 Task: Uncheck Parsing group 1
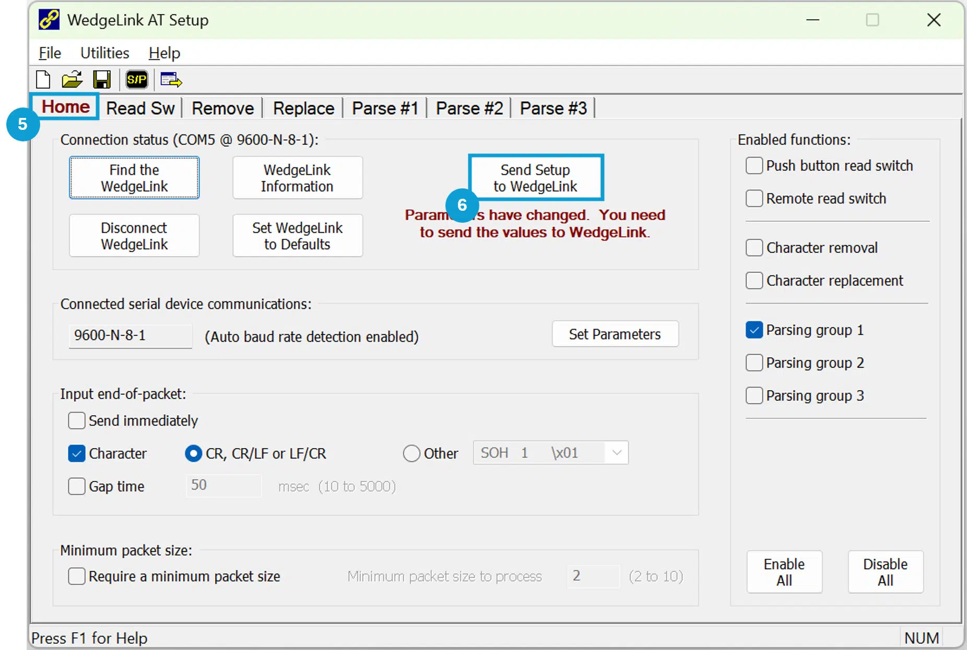[754, 330]
